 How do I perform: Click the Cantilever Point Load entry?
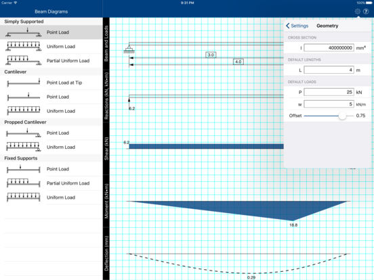[51, 97]
